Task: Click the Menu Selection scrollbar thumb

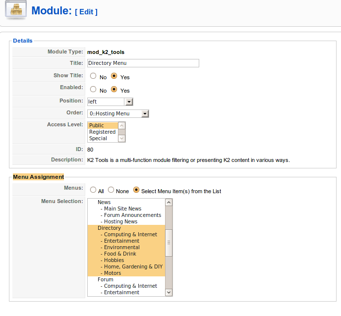Action: (x=169, y=243)
